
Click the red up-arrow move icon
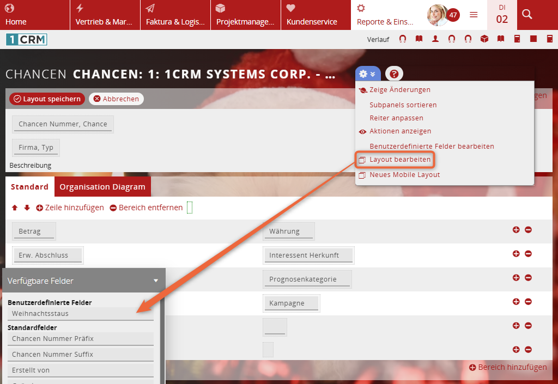pos(14,208)
